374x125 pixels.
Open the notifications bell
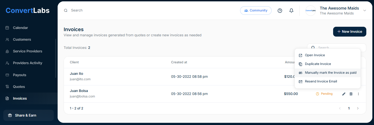pyautogui.click(x=291, y=11)
